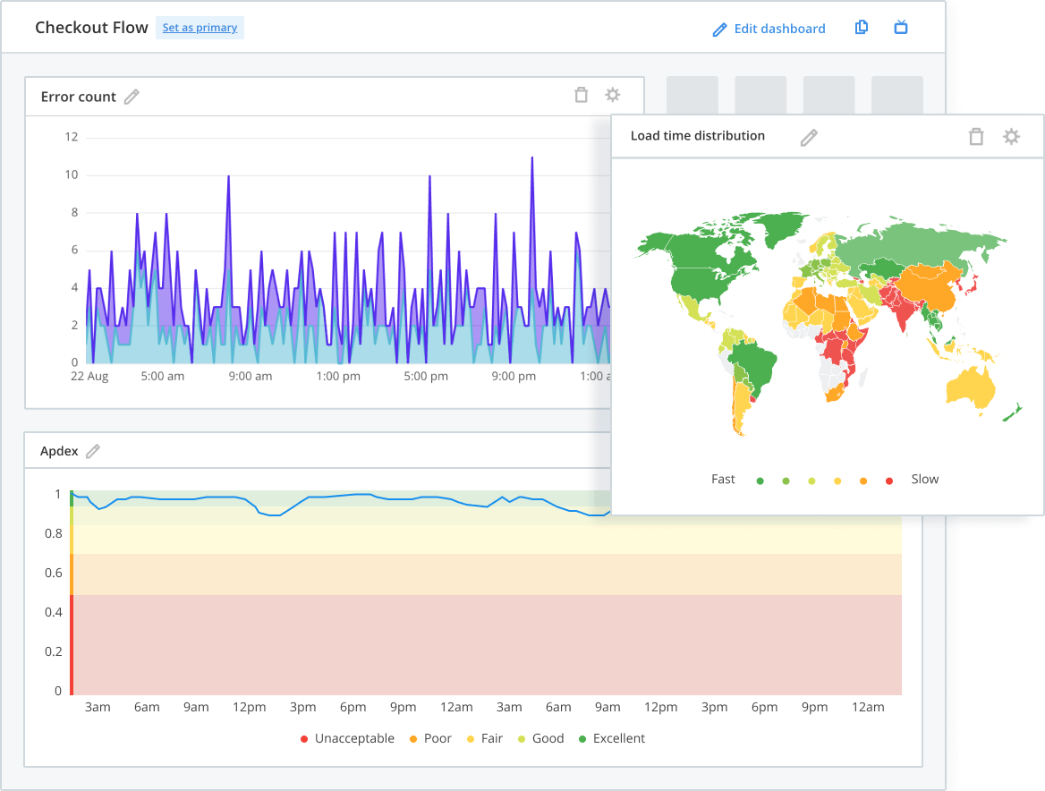Set Checkout Flow as primary dashboard
This screenshot has height=791, width=1045.
click(200, 28)
